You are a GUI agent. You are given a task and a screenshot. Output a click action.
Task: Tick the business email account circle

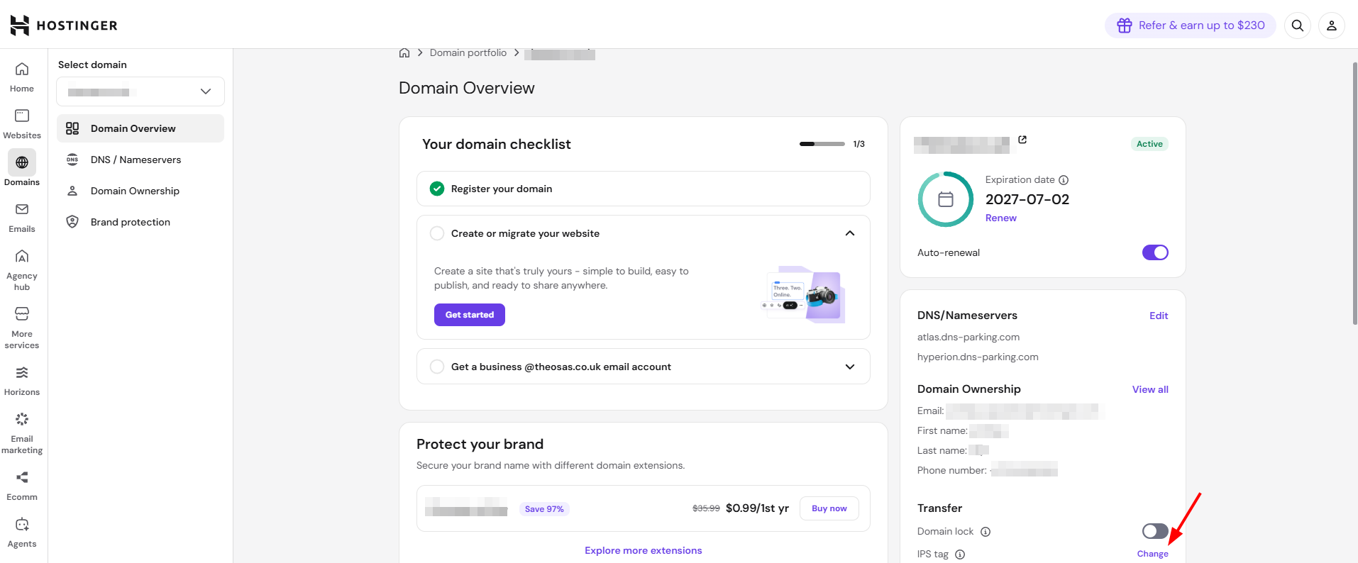click(x=437, y=367)
